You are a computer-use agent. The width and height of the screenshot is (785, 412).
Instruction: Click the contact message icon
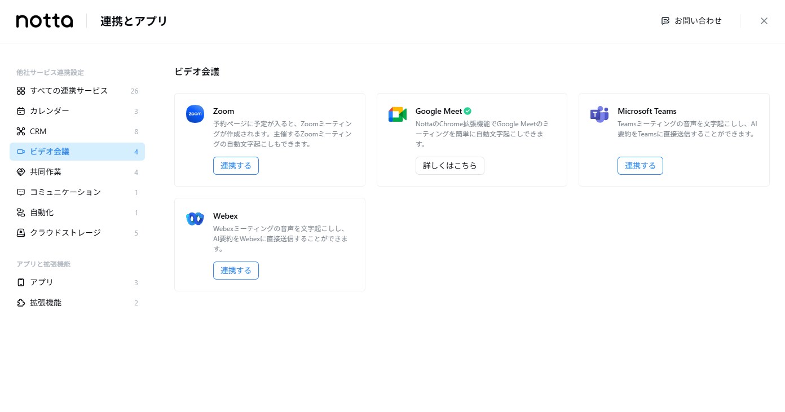point(665,21)
